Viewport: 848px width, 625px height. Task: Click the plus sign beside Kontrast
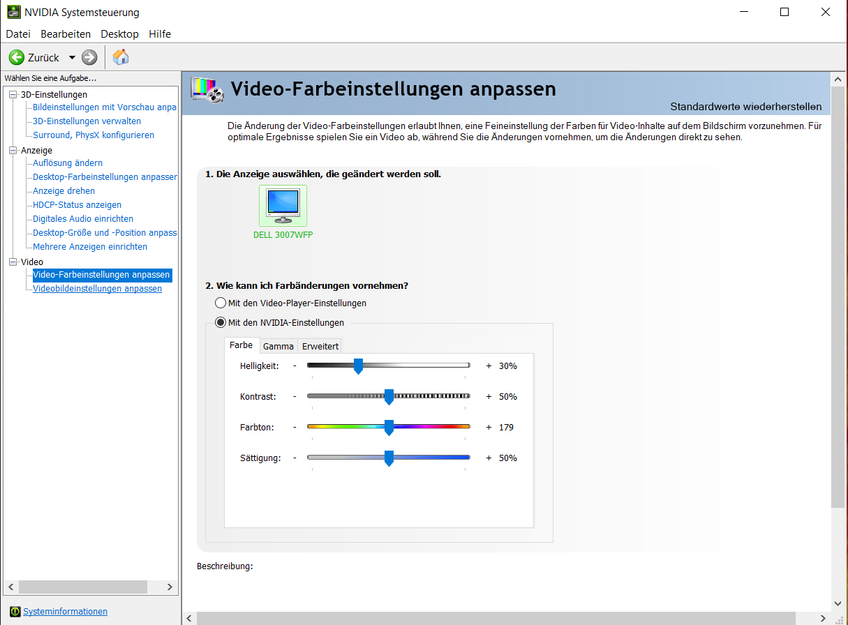click(x=489, y=396)
